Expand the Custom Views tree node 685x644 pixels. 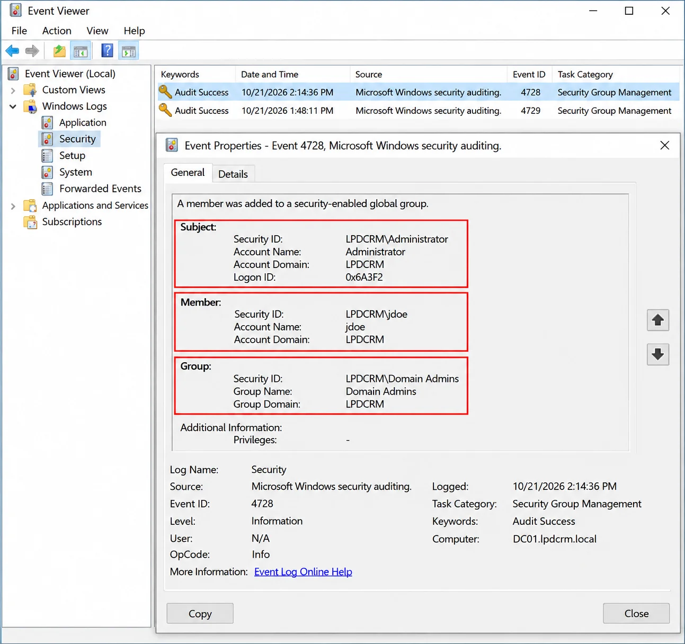click(x=13, y=91)
